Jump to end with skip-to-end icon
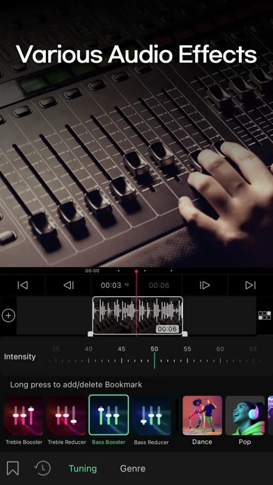Viewport: 273px width, 485px height. 251,285
